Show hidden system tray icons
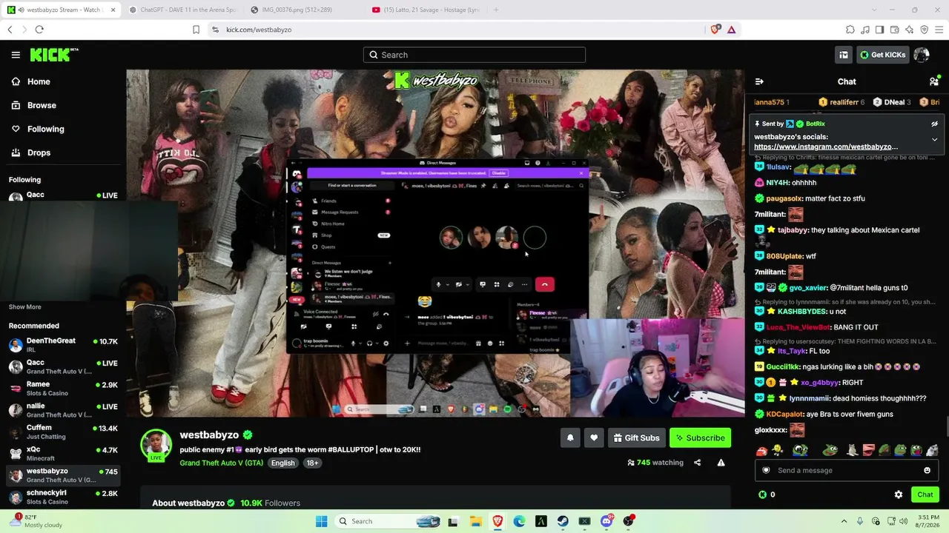 point(844,521)
